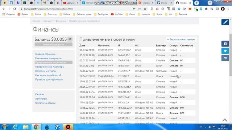Click the page vertical scrollbar
Screen dimensions: 232x130
(x=231, y=55)
